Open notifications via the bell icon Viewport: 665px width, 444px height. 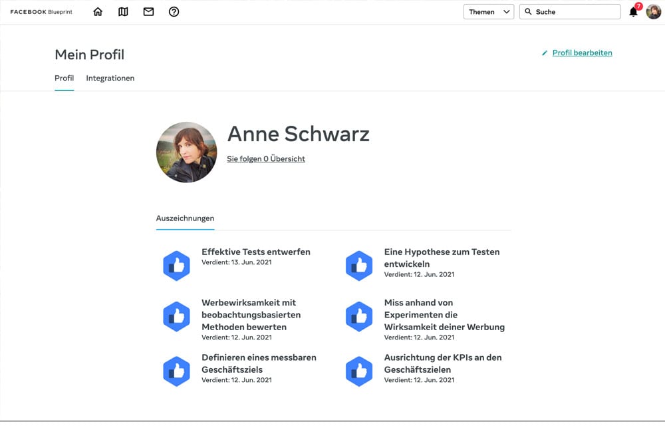pos(632,12)
